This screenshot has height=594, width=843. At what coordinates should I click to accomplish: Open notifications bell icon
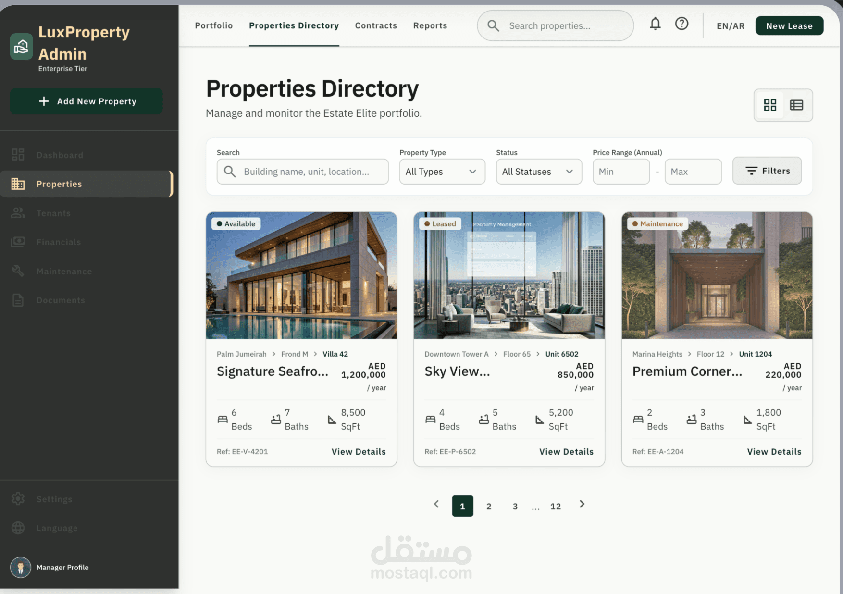(x=655, y=24)
